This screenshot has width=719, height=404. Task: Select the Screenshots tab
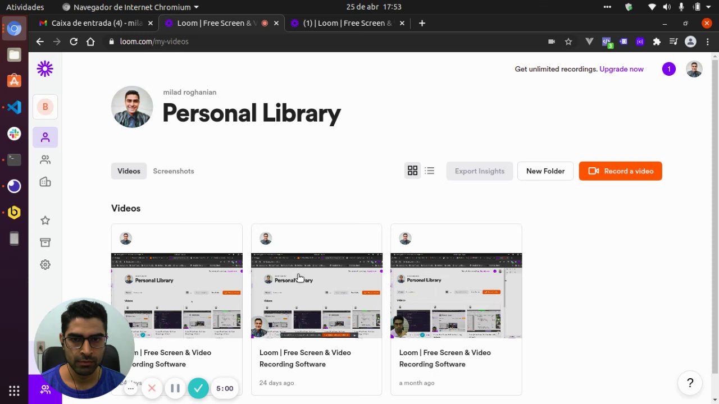[x=174, y=171]
